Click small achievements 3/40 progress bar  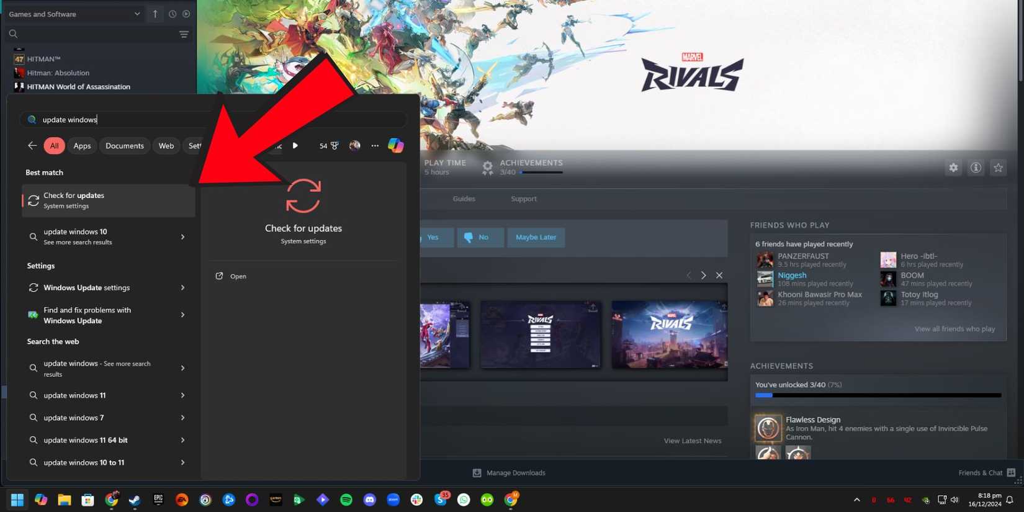coord(541,173)
